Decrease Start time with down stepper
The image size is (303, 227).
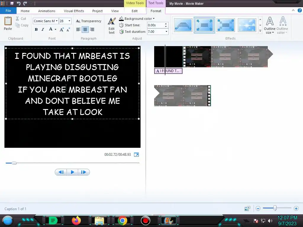click(x=166, y=26)
